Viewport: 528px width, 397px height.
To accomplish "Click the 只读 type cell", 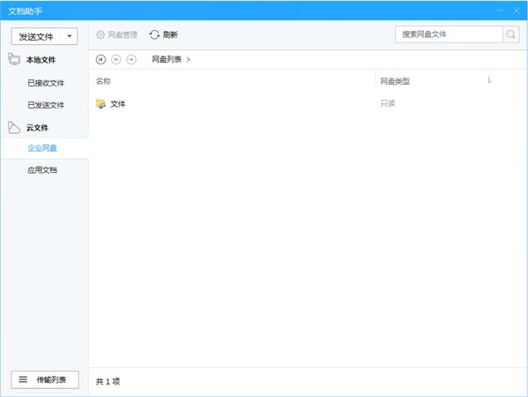I will (388, 103).
